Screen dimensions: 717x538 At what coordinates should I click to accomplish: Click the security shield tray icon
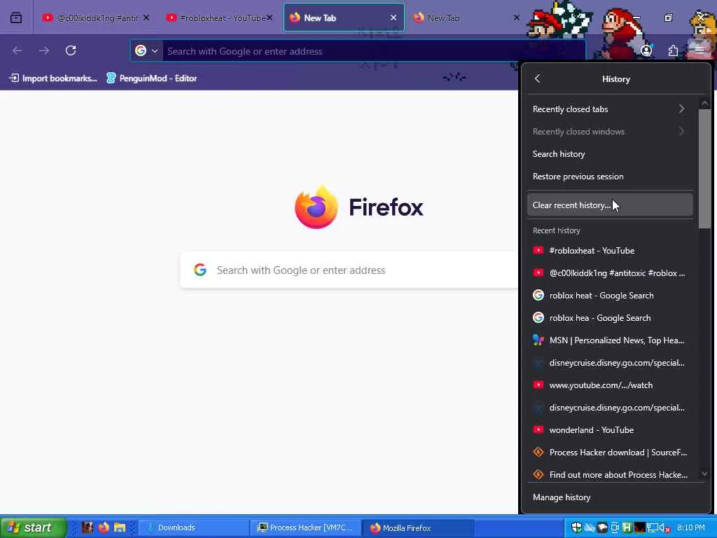tap(577, 528)
